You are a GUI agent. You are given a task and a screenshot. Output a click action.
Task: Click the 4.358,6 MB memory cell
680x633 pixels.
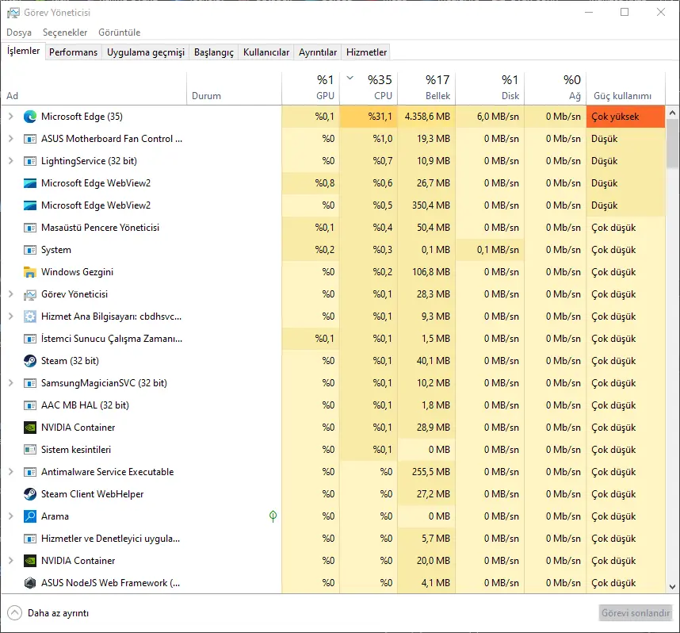(426, 117)
